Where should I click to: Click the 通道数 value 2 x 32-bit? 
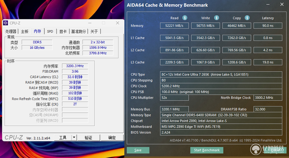click(x=98, y=42)
